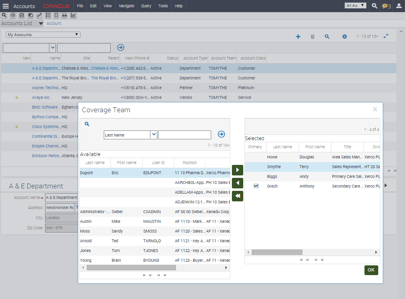Open the Navigate menu
This screenshot has height=299, width=405.
coord(126,6)
